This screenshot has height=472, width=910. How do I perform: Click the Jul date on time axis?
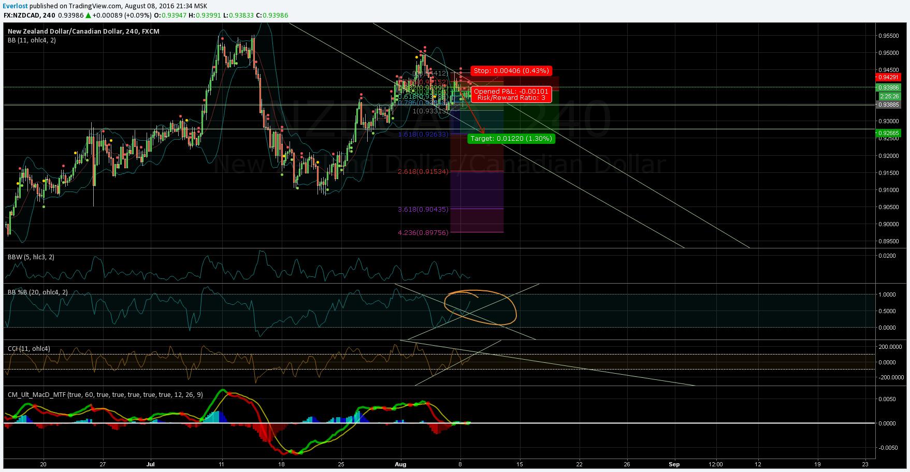pyautogui.click(x=150, y=464)
